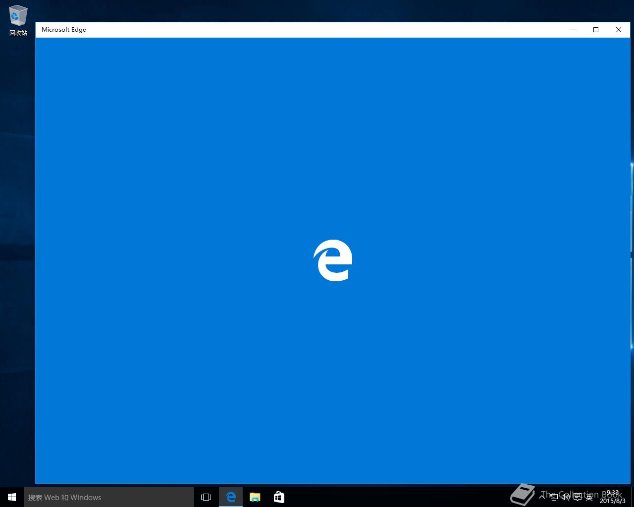The height and width of the screenshot is (507, 634).
Task: Maximize the Microsoft Edge window
Action: point(596,30)
